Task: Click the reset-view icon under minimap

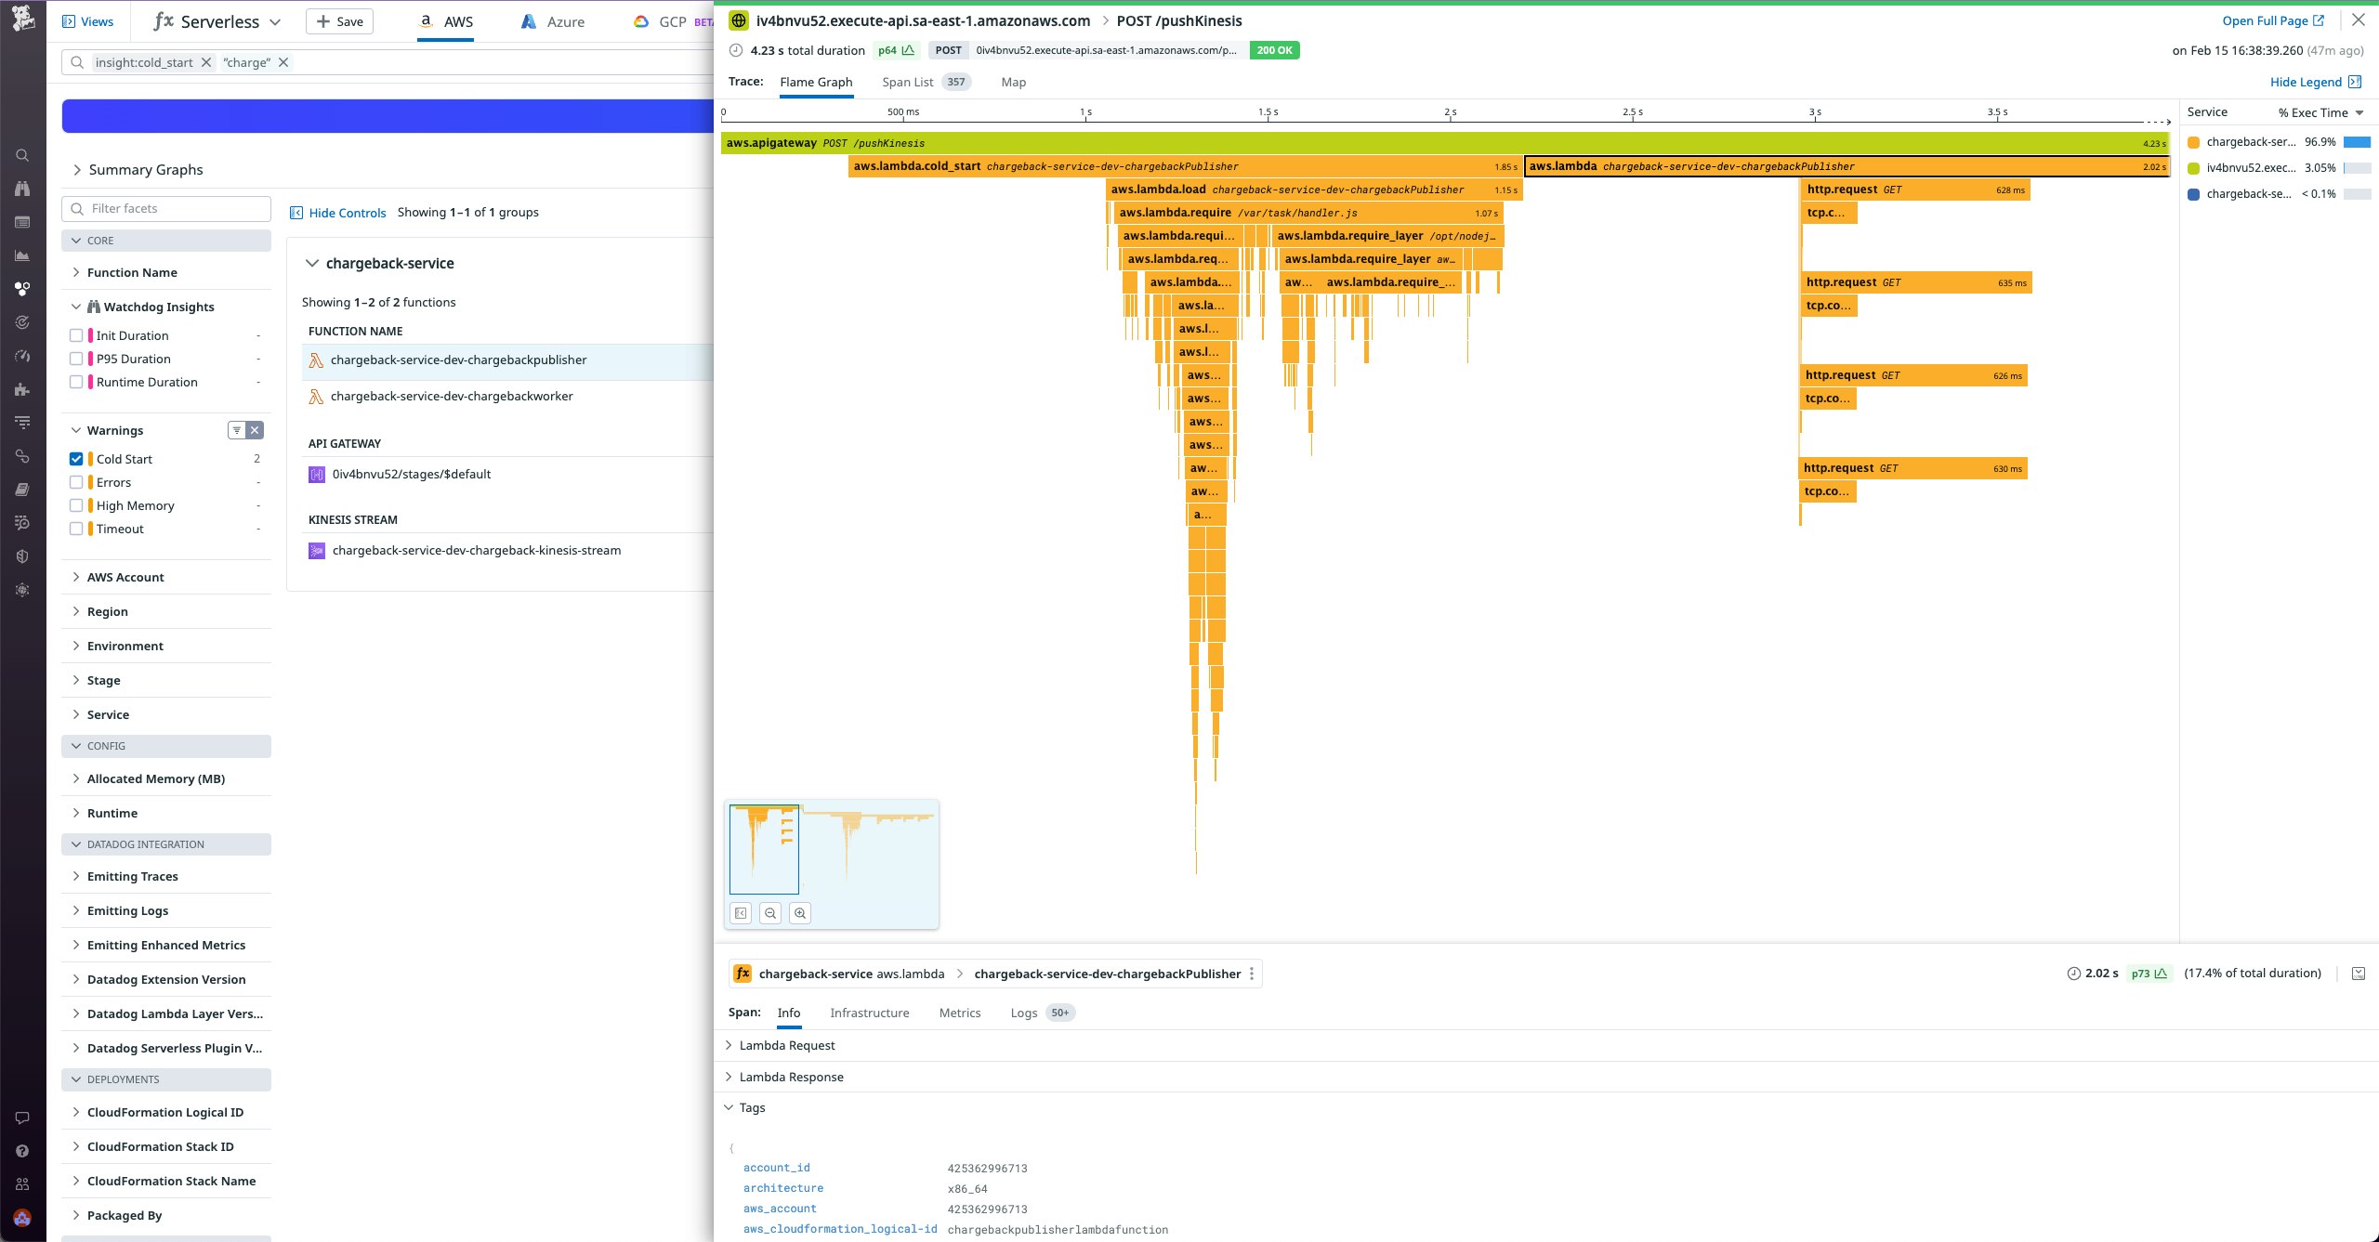Action: point(741,913)
